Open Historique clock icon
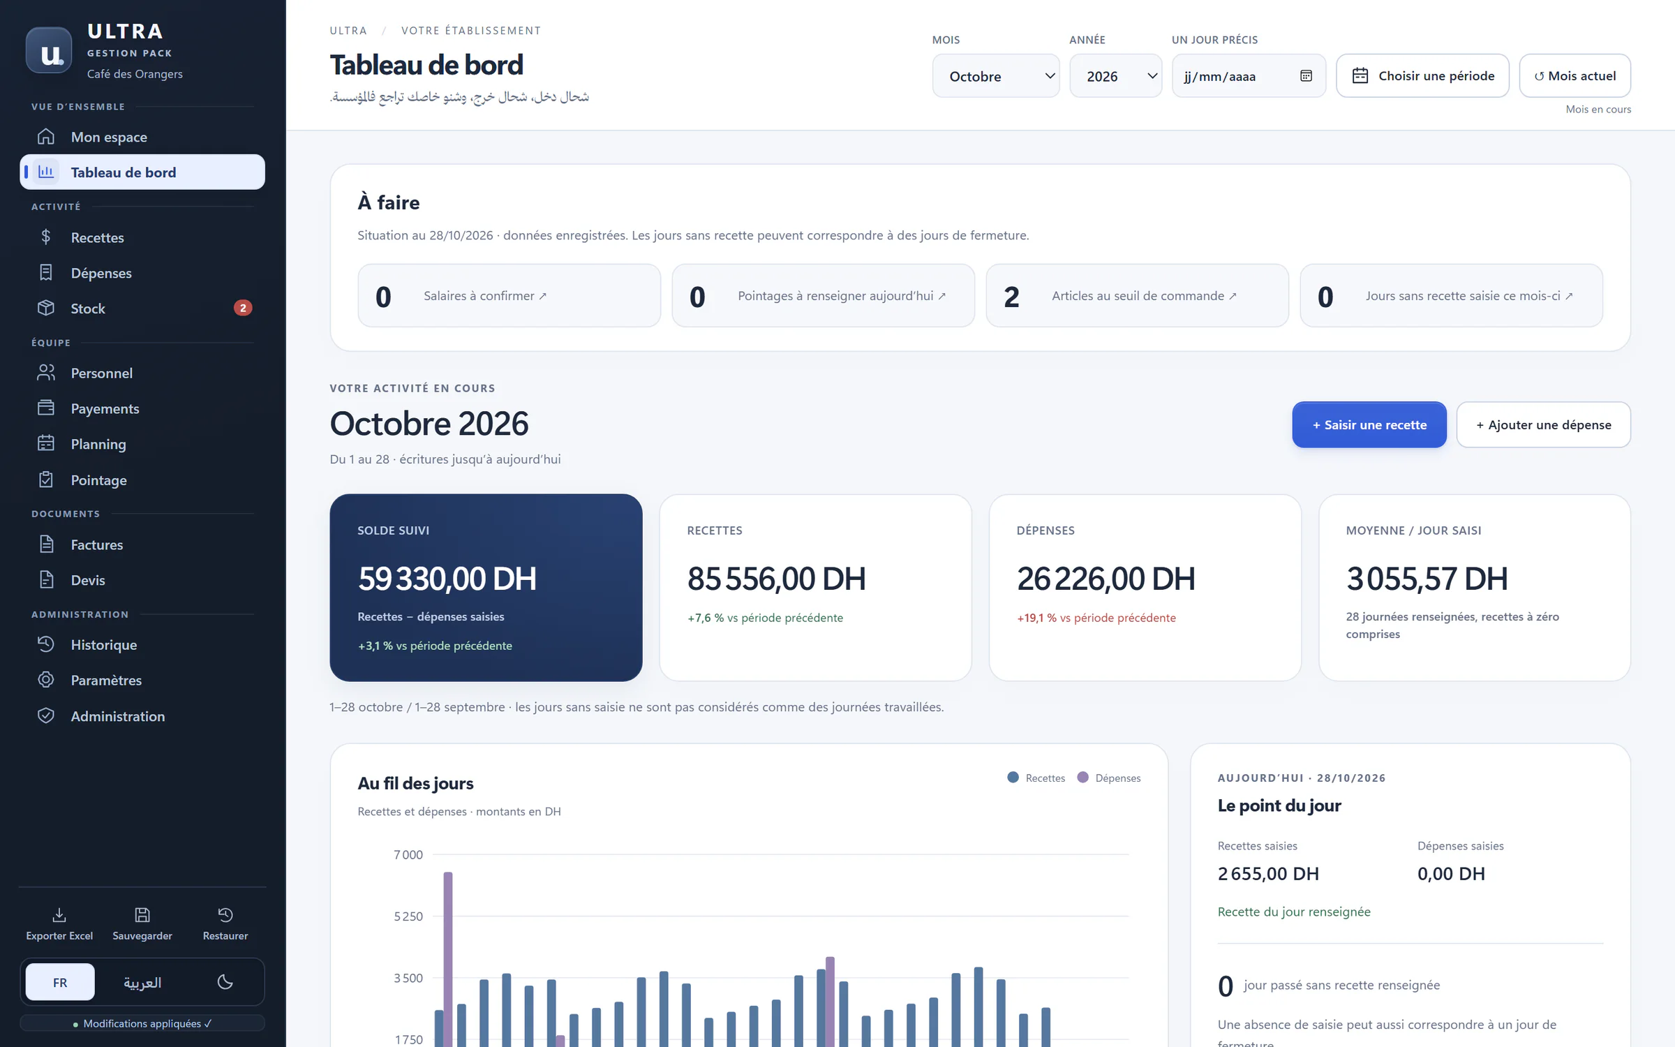The image size is (1675, 1047). click(46, 644)
